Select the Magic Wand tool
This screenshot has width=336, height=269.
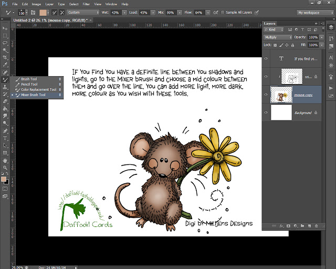point(5,50)
